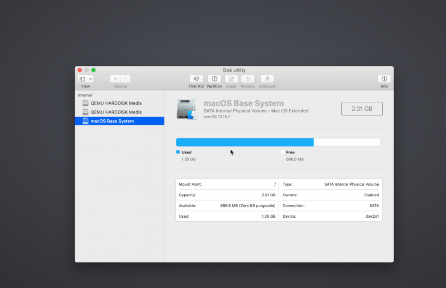Click the Restore toolbar icon

click(248, 79)
